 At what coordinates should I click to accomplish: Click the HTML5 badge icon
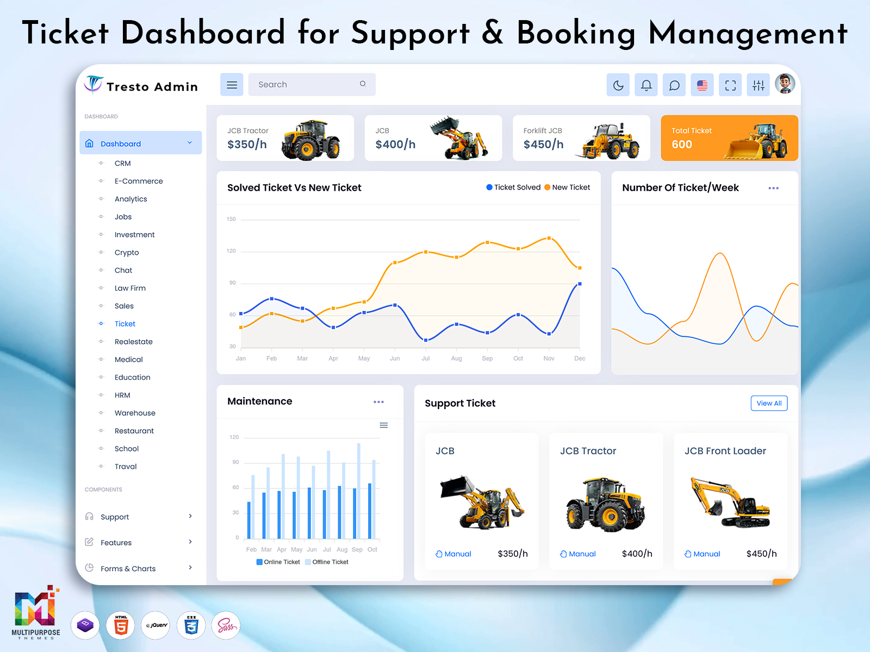pyautogui.click(x=121, y=625)
